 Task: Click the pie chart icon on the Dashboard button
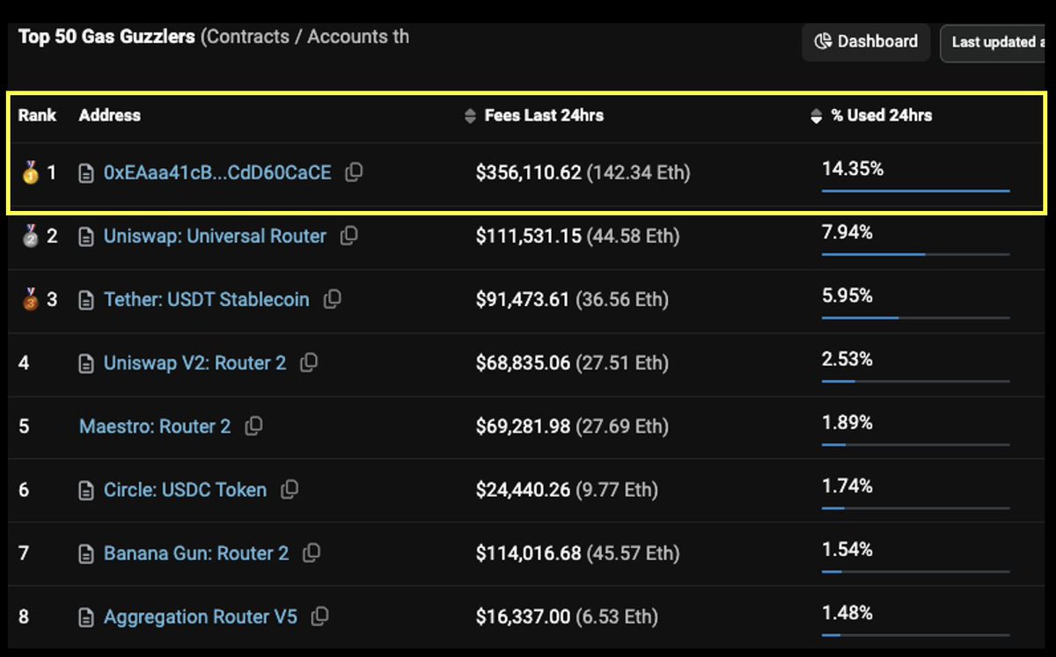pyautogui.click(x=822, y=41)
